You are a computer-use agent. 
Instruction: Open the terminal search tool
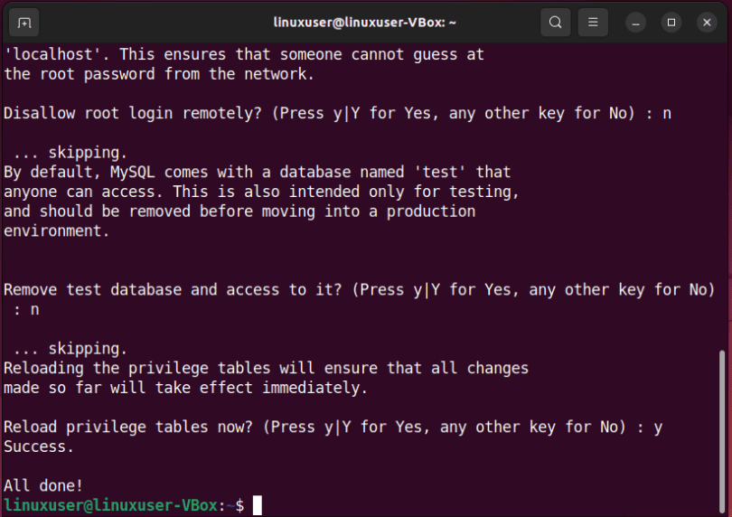click(555, 23)
